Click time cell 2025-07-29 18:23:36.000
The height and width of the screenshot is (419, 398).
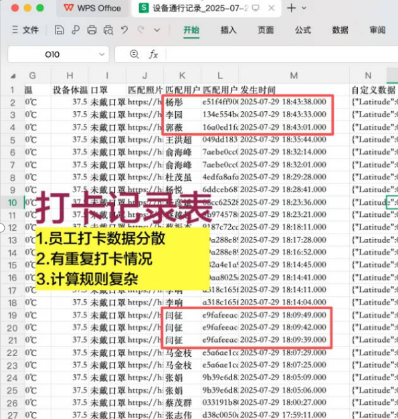pyautogui.click(x=294, y=202)
